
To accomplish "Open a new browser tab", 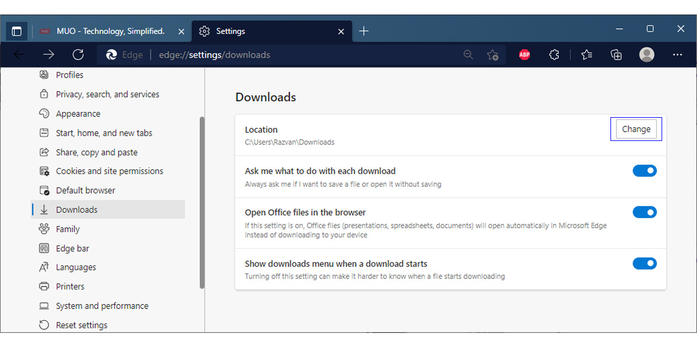I will (364, 30).
